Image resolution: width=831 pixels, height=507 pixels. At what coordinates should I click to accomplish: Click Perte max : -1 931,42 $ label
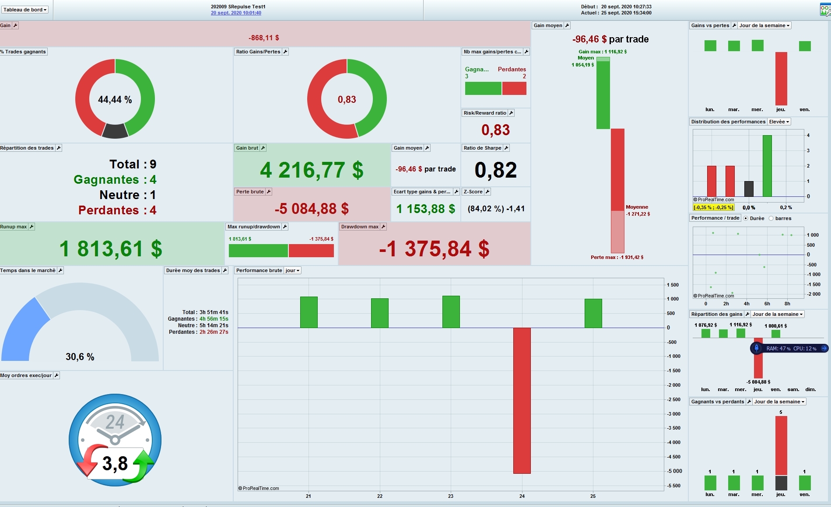point(617,257)
